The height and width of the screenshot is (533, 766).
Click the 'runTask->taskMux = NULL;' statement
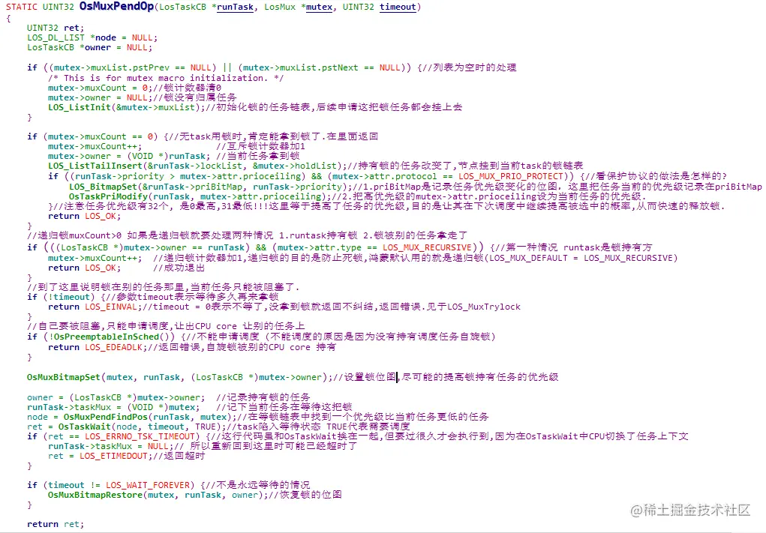click(110, 446)
